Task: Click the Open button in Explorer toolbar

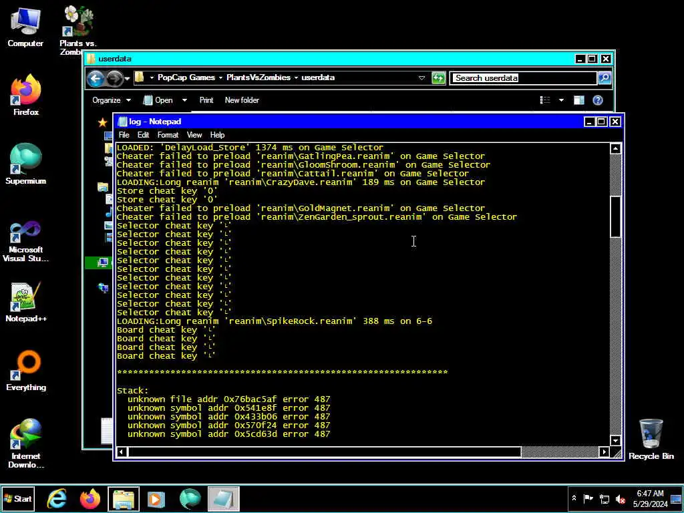Action: point(158,100)
